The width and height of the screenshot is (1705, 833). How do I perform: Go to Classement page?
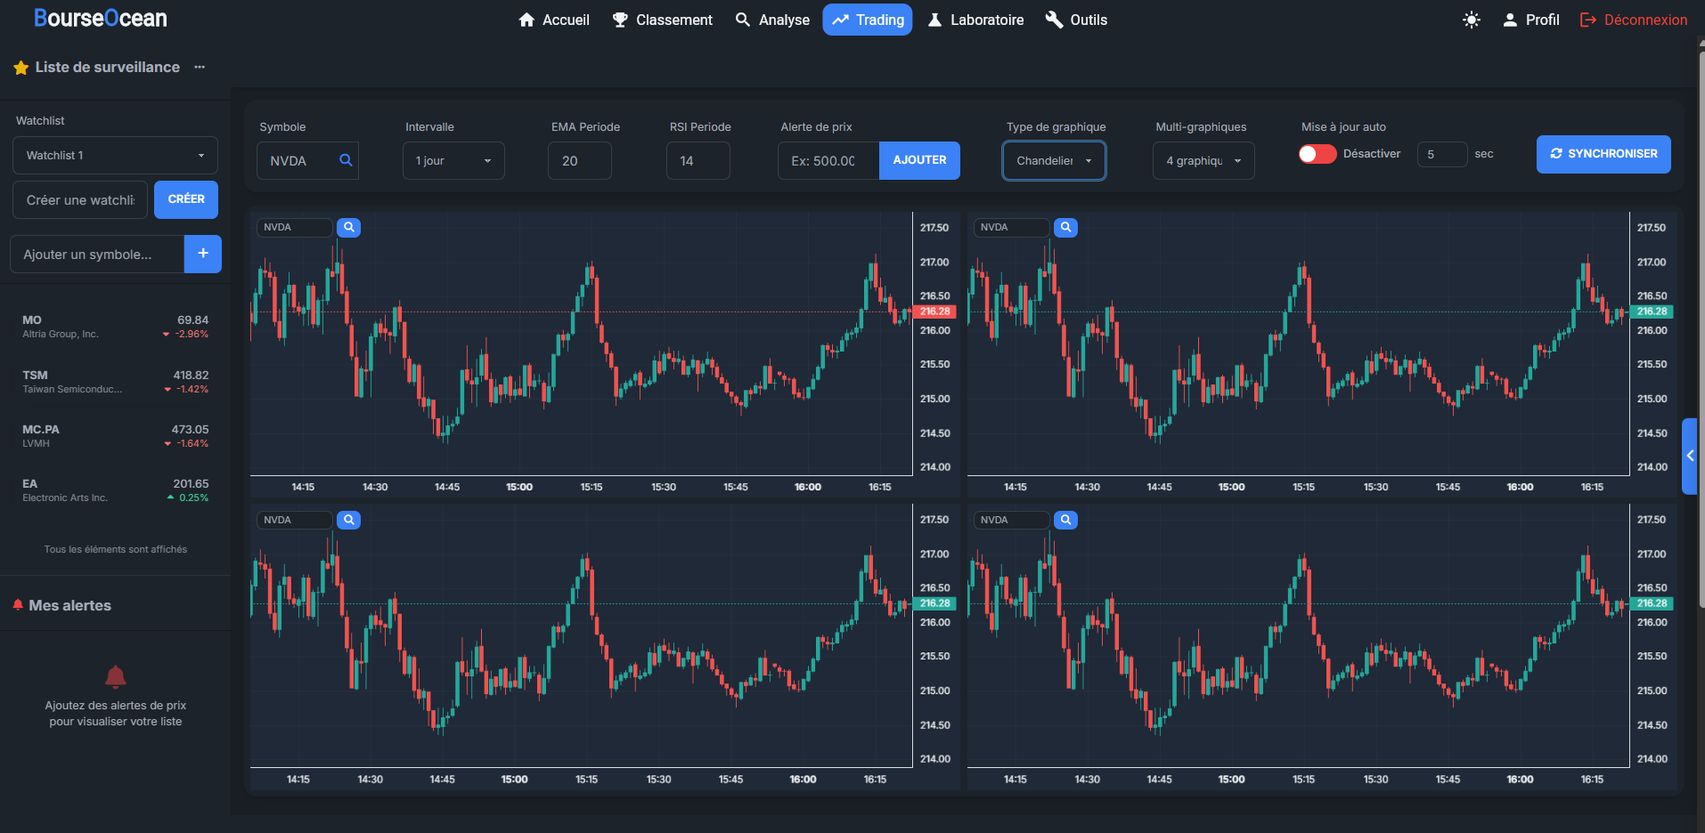tap(662, 20)
